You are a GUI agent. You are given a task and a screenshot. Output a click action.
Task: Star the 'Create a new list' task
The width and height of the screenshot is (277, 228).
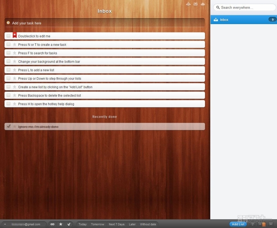point(15,87)
